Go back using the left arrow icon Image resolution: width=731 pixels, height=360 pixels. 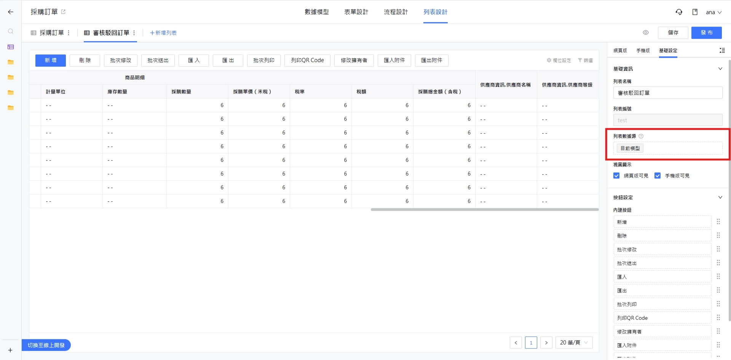[11, 12]
